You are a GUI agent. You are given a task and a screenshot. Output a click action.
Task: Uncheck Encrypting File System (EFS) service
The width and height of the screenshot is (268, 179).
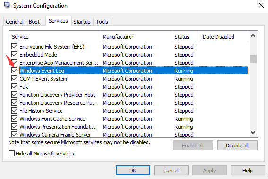tap(14, 47)
